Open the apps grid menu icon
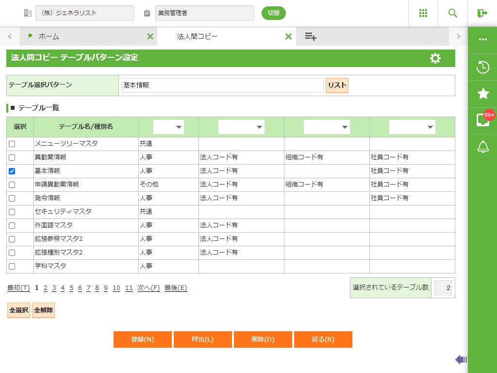Viewport: 497px width, 373px height. point(423,13)
